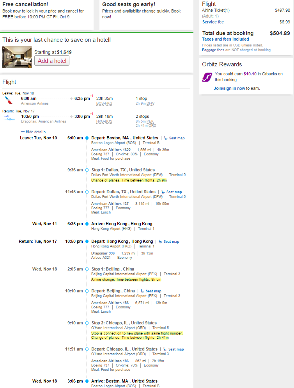Click the Good seats go early! heading
Viewport: 294px width, 388px height.
coord(129,4)
